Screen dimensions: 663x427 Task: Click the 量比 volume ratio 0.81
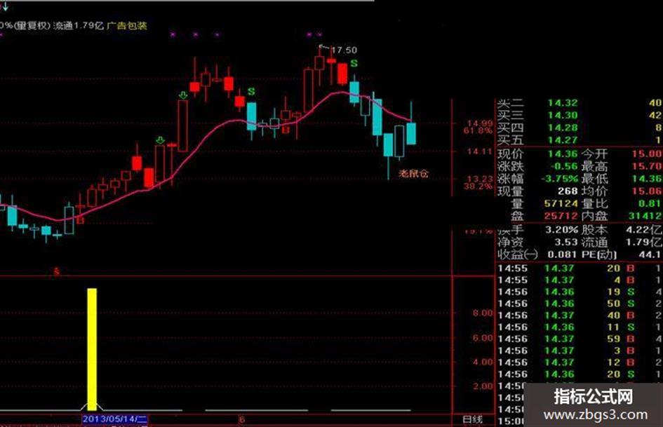click(650, 203)
